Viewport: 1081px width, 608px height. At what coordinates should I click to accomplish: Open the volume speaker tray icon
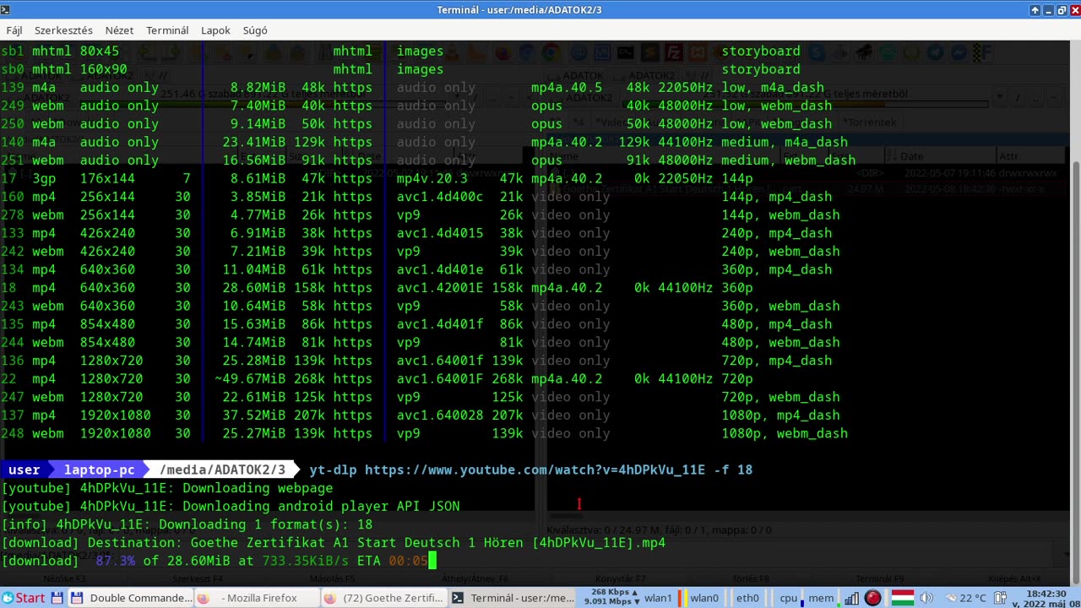(x=926, y=598)
